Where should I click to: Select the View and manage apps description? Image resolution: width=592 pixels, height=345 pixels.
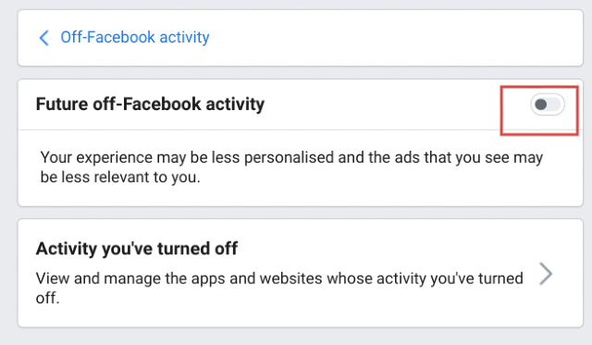[279, 288]
